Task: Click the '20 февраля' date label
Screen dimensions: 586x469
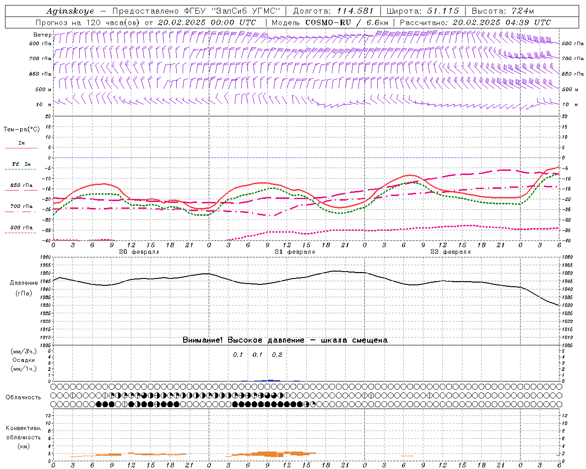Action: [139, 252]
